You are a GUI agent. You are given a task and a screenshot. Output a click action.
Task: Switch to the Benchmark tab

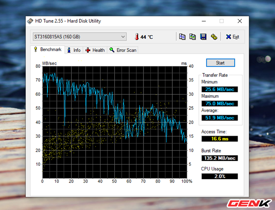point(48,50)
